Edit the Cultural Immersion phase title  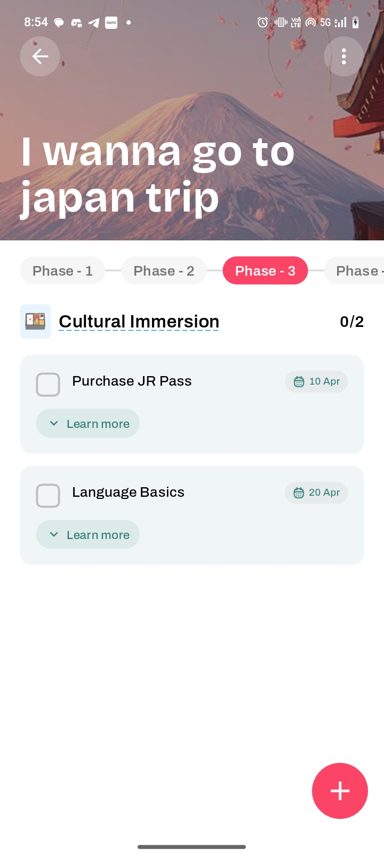tap(139, 322)
